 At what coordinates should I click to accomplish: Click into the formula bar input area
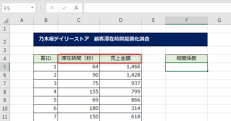tap(157, 8)
